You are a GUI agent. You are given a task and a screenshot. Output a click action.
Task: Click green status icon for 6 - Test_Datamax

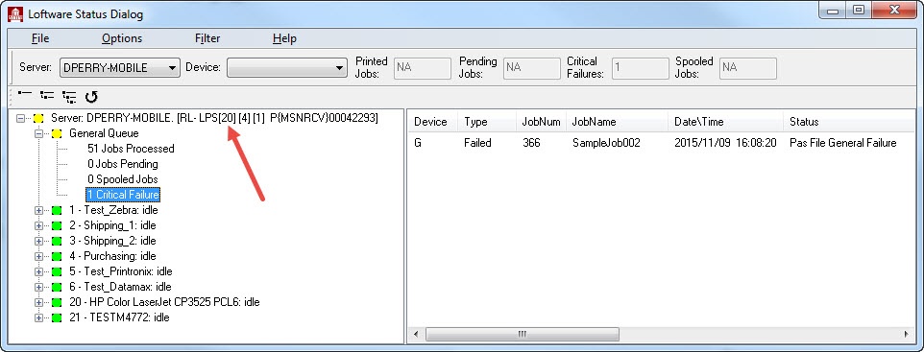pos(57,287)
